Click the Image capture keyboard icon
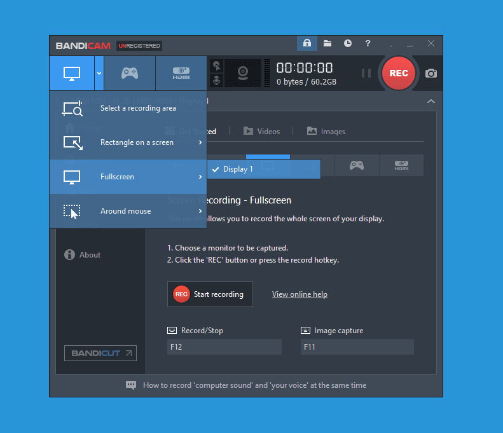This screenshot has height=433, width=503. pos(305,331)
